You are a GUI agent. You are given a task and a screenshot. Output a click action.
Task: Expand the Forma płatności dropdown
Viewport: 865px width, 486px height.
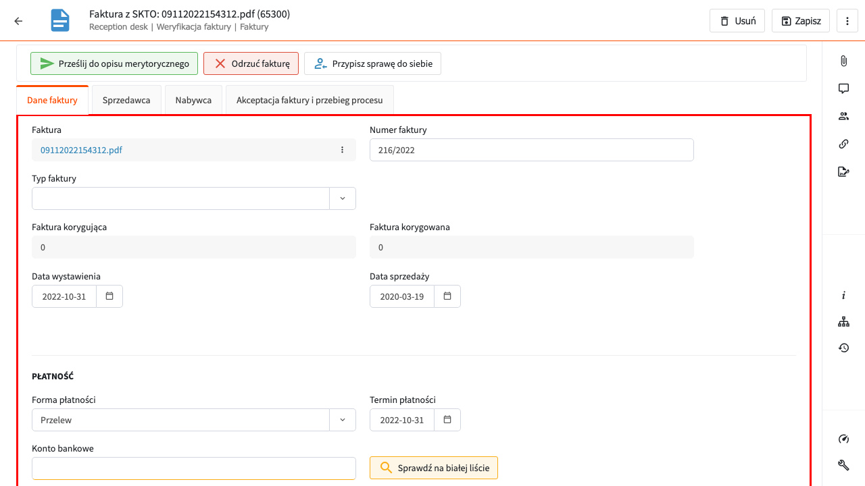pos(342,420)
